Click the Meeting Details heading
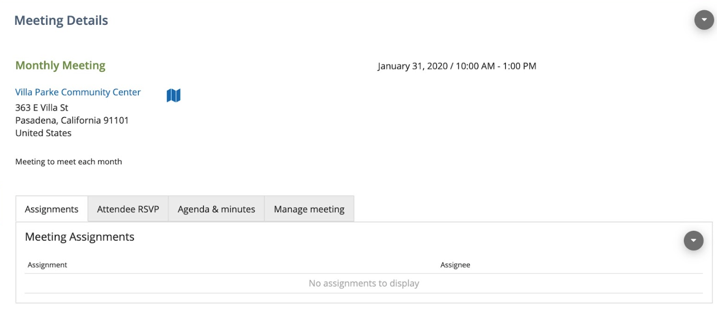The width and height of the screenshot is (717, 313). pyautogui.click(x=61, y=21)
